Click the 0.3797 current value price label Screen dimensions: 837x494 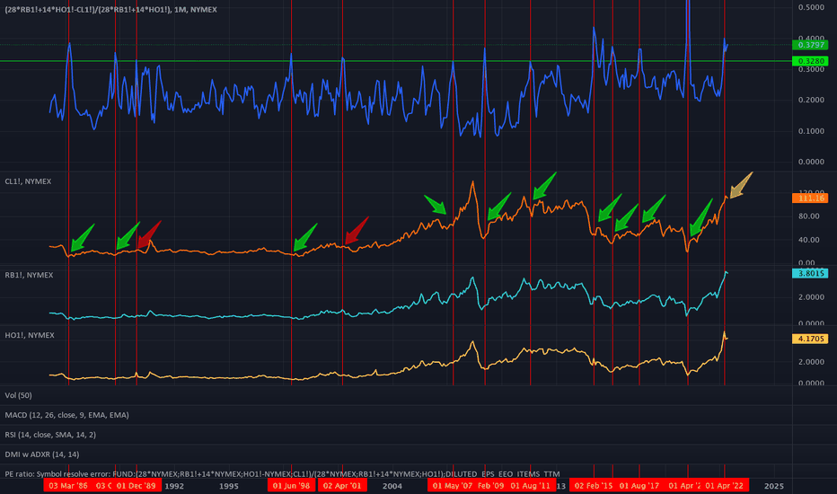[810, 45]
